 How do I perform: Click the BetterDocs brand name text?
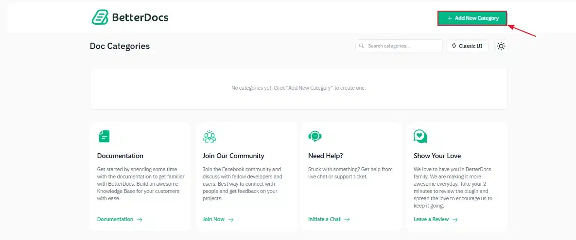click(x=140, y=17)
